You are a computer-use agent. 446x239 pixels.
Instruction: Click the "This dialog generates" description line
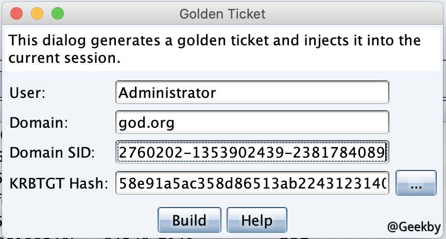[x=215, y=41]
